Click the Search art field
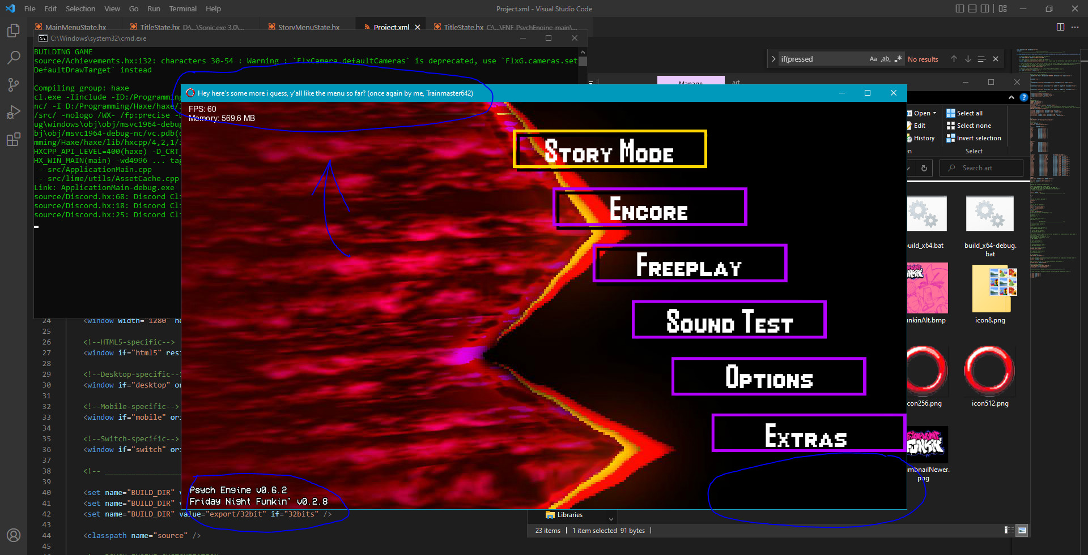Image resolution: width=1088 pixels, height=555 pixels. [x=981, y=168]
